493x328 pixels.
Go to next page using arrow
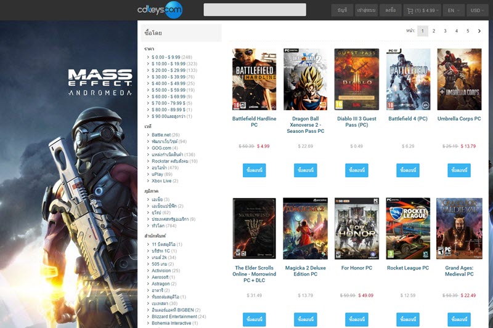479,31
